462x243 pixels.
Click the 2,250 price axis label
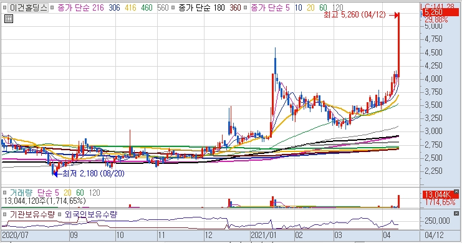(433, 171)
